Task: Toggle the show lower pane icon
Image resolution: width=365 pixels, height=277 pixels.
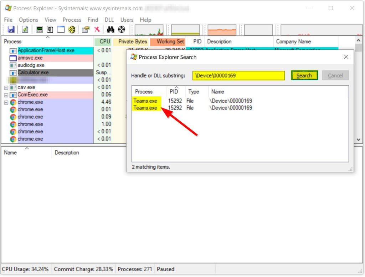Action: 61,30
